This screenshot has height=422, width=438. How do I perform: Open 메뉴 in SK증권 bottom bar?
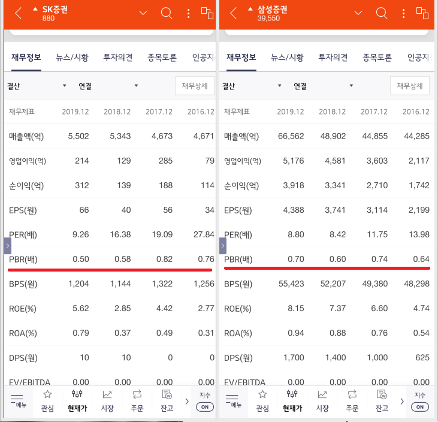point(18,401)
